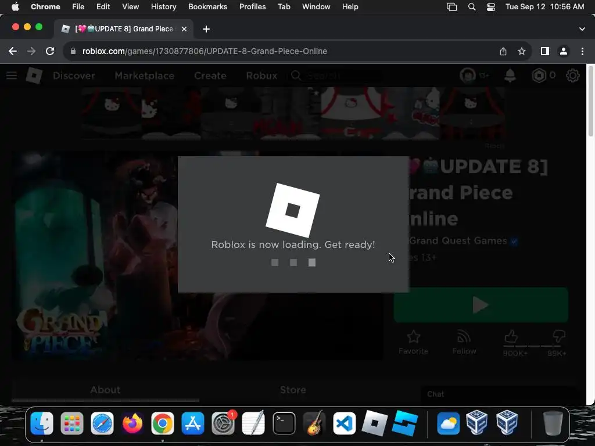Go back with the browser back arrow
The image size is (595, 446).
click(13, 51)
